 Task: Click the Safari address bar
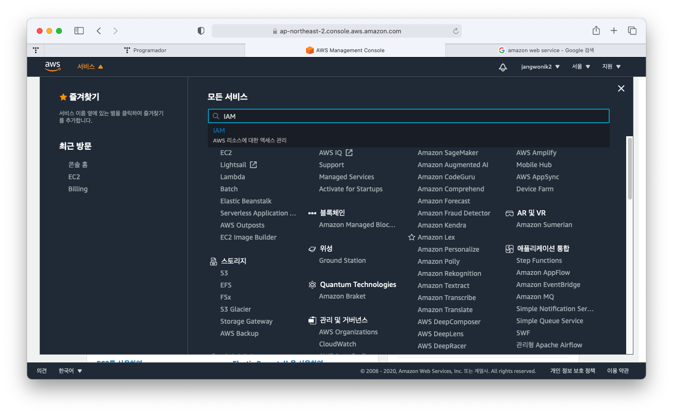pos(336,31)
